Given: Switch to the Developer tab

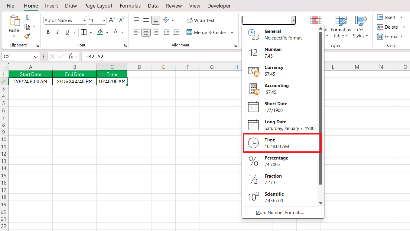Looking at the screenshot, I should (219, 6).
